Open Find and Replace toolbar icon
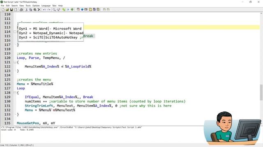This screenshot has height=147, width=263. tap(58, 10)
